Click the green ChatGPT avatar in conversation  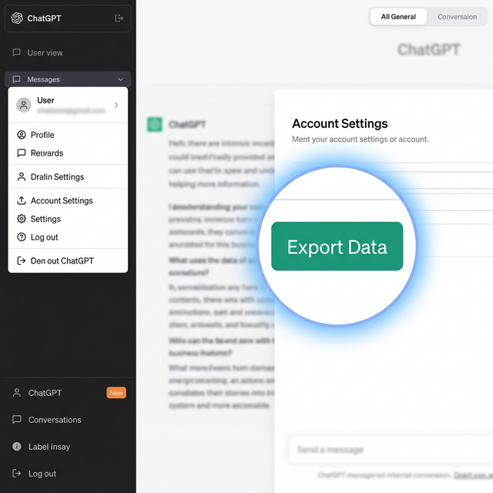tap(155, 124)
